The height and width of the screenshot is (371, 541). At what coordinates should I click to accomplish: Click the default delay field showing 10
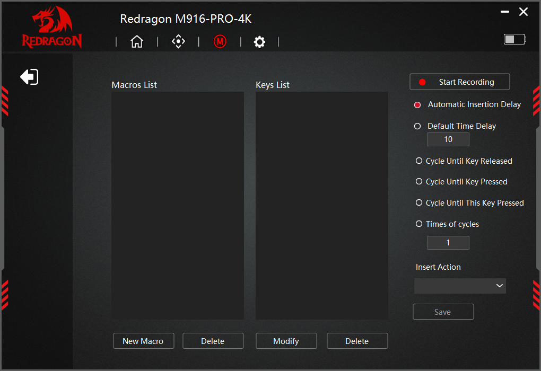pyautogui.click(x=448, y=139)
